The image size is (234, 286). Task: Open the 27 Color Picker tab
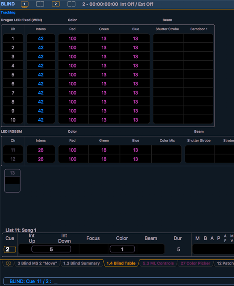click(195, 263)
